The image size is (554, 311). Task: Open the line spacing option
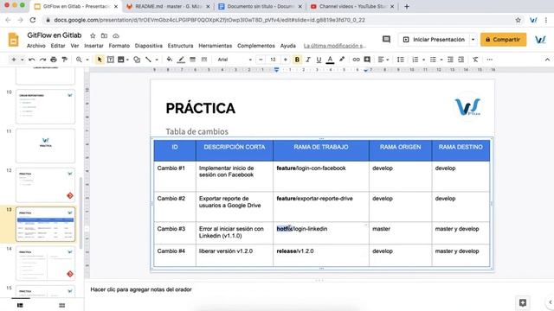(400, 60)
